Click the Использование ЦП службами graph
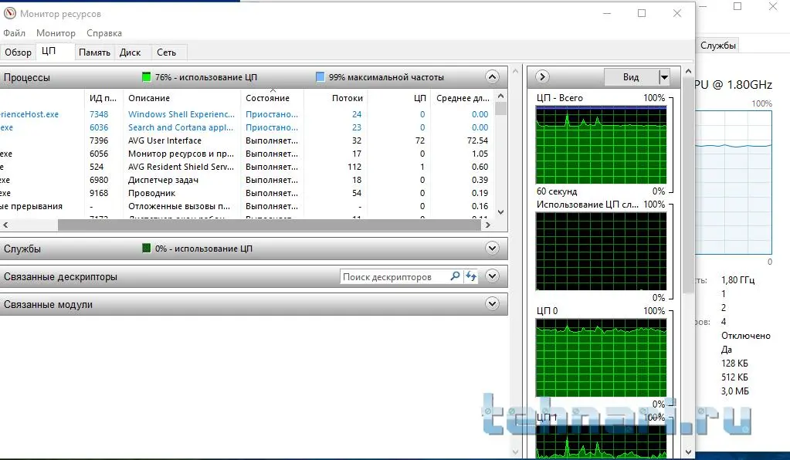The width and height of the screenshot is (790, 460). coord(601,251)
